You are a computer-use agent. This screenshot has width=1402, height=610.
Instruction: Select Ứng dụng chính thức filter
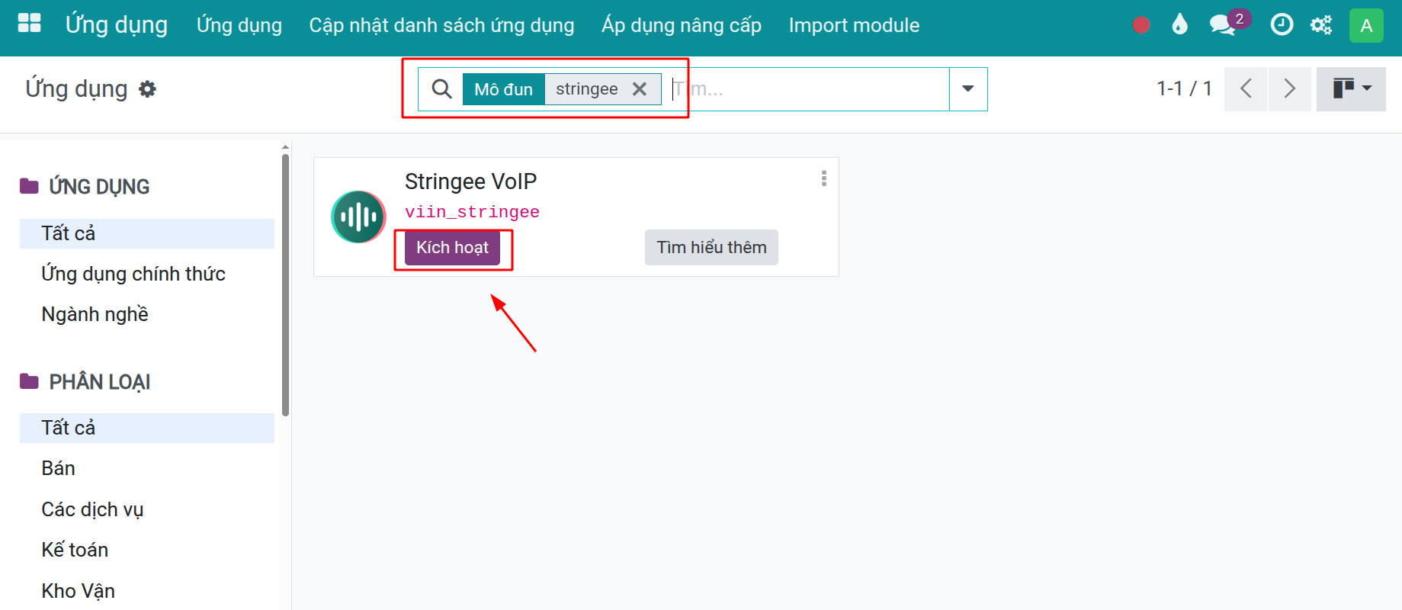pos(147,274)
